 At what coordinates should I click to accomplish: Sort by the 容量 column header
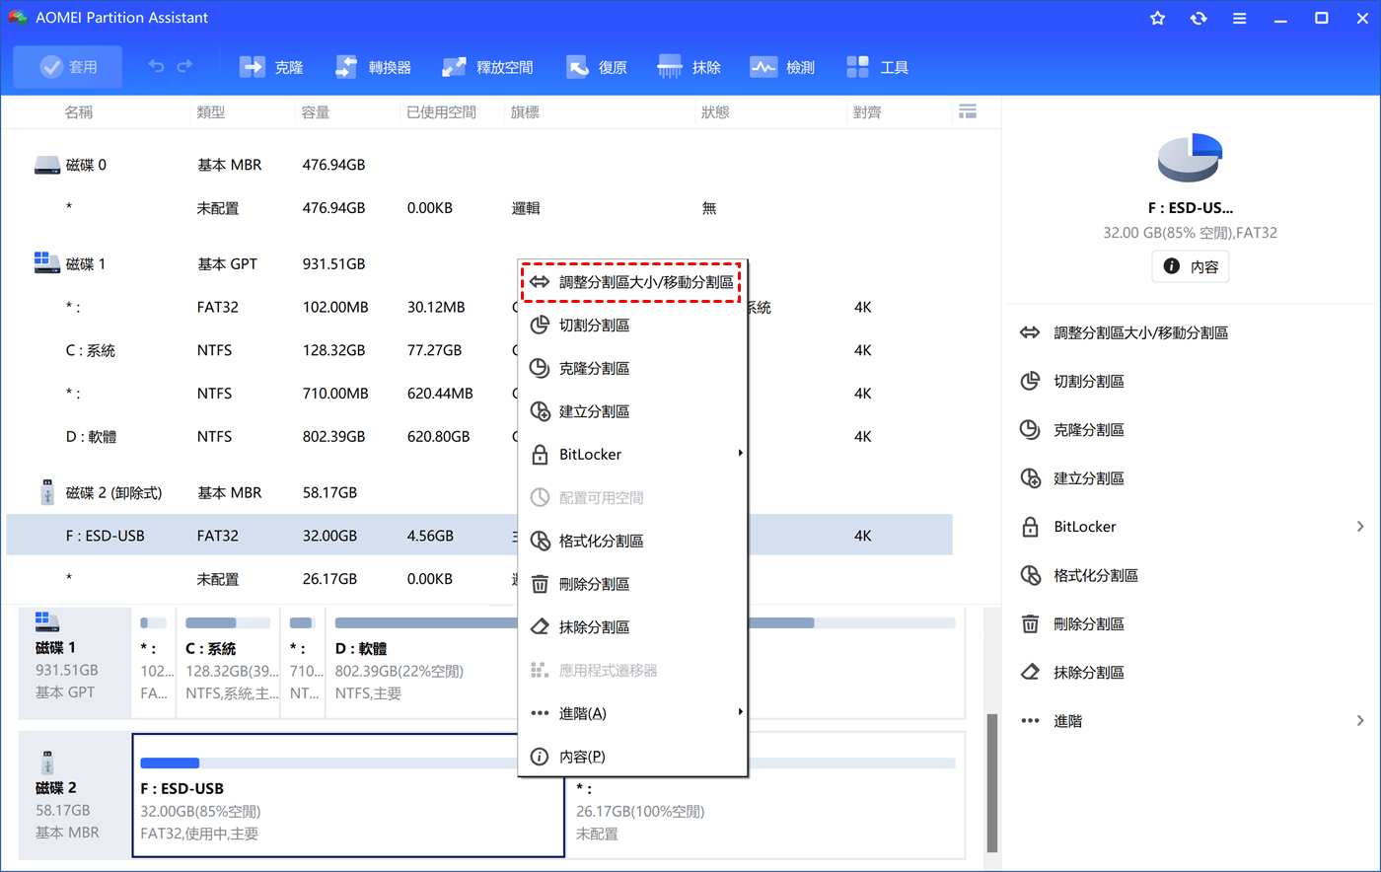pos(316,112)
